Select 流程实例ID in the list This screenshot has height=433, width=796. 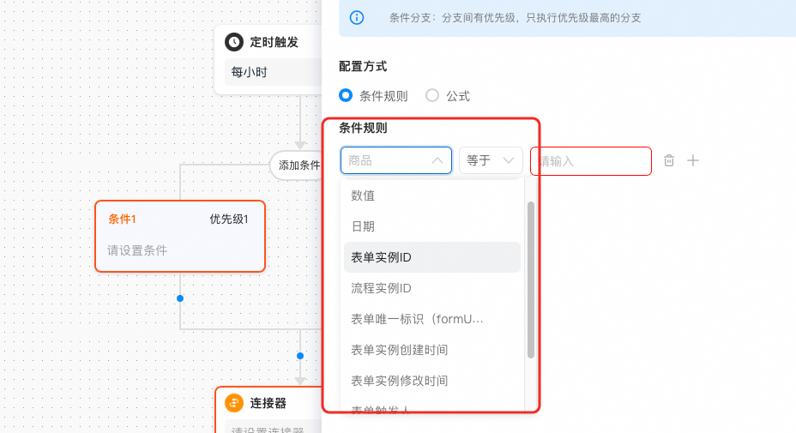pyautogui.click(x=381, y=288)
